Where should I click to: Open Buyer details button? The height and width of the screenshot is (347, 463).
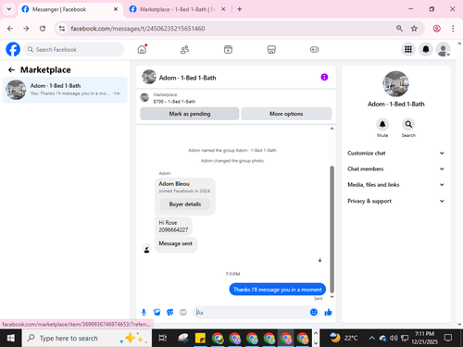click(x=185, y=204)
